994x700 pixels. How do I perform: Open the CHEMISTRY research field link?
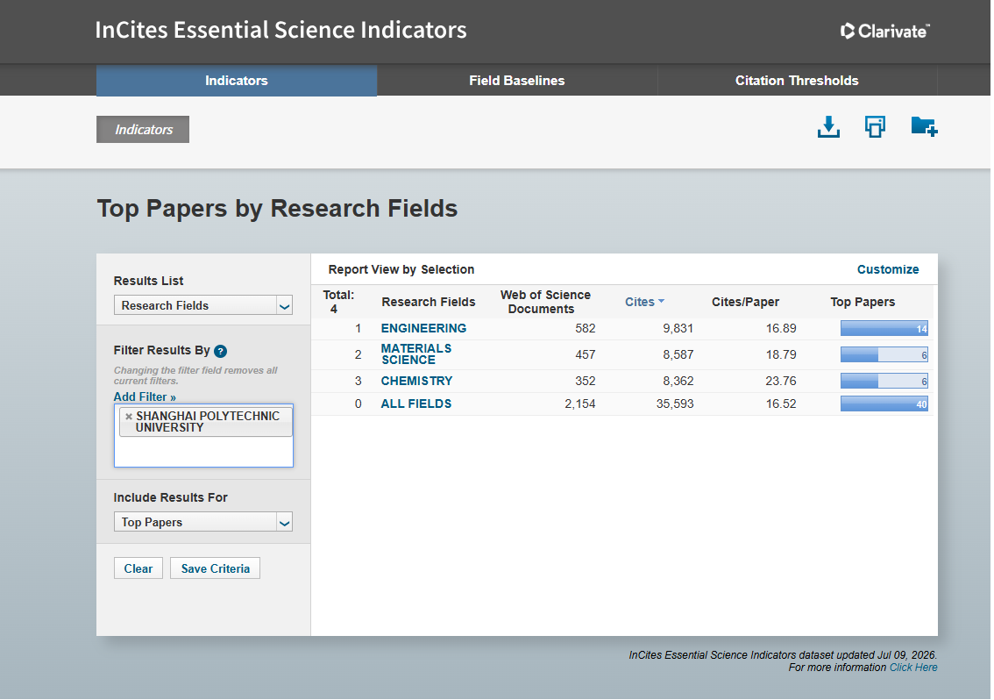[x=416, y=381]
